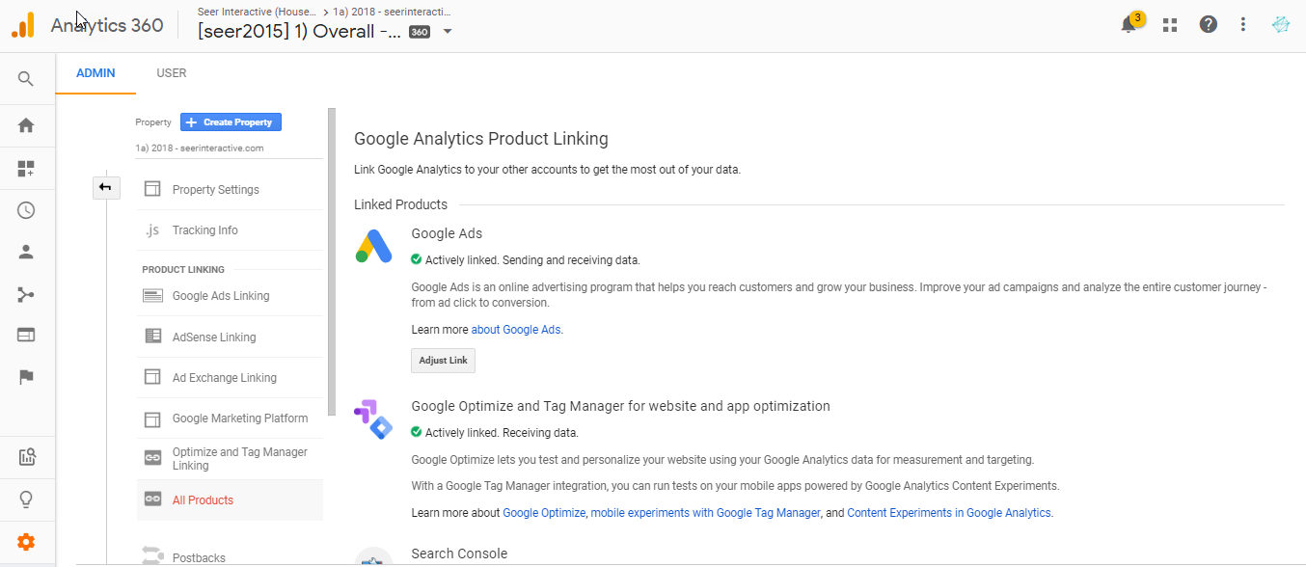1306x567 pixels.
Task: Open the Admin gear icon
Action: coord(26,542)
